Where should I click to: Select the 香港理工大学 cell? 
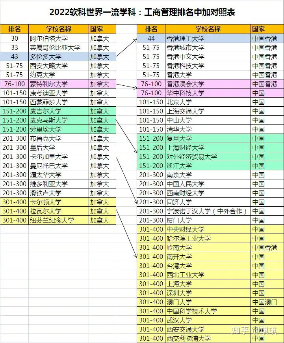pyautogui.click(x=208, y=38)
